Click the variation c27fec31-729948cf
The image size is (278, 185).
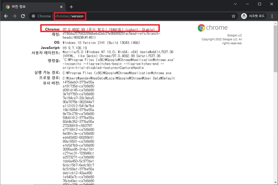click(78, 153)
